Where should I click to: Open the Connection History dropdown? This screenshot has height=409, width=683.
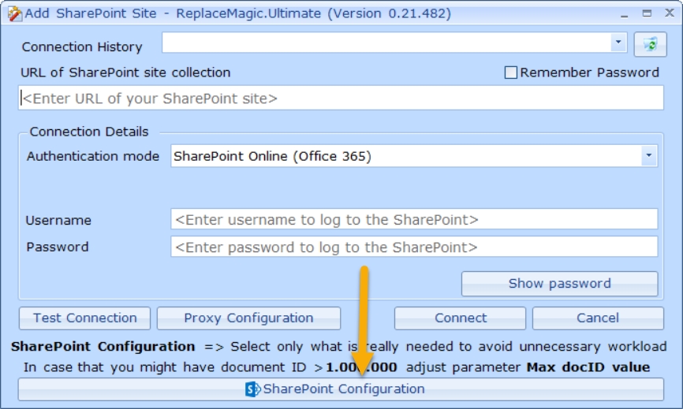[618, 43]
